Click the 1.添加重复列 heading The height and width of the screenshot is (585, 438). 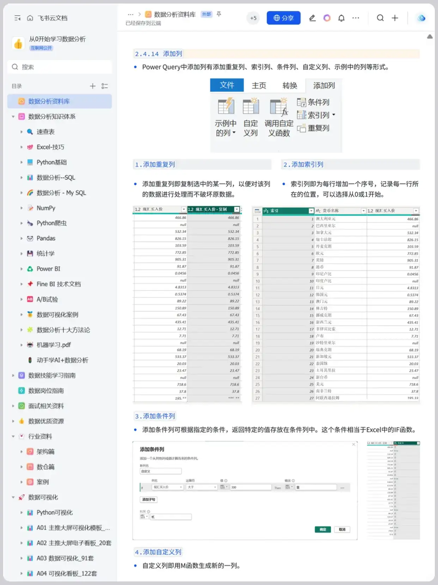(155, 164)
